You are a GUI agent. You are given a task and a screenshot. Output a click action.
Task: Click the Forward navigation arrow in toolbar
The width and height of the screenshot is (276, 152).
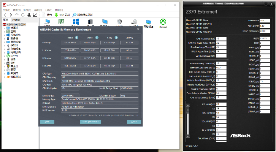pos(11,15)
